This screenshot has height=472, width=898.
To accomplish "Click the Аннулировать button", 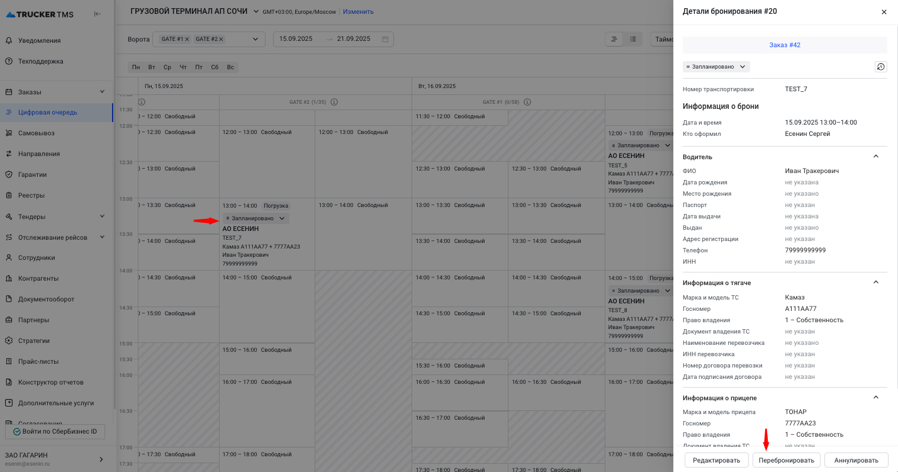I will [x=856, y=460].
